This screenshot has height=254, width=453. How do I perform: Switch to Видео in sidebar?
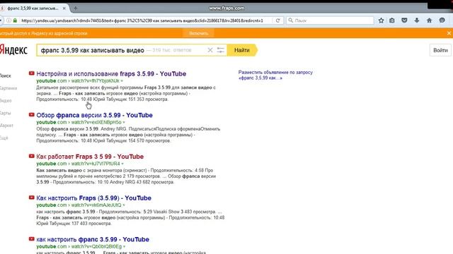(6, 100)
